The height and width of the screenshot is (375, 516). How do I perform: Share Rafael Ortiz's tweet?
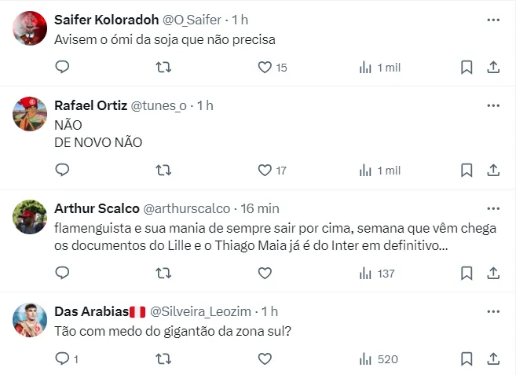tap(493, 171)
